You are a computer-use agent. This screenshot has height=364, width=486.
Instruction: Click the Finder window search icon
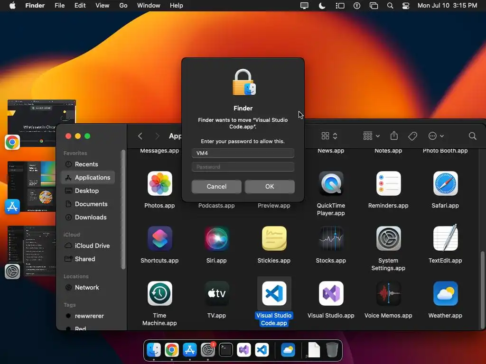click(472, 136)
